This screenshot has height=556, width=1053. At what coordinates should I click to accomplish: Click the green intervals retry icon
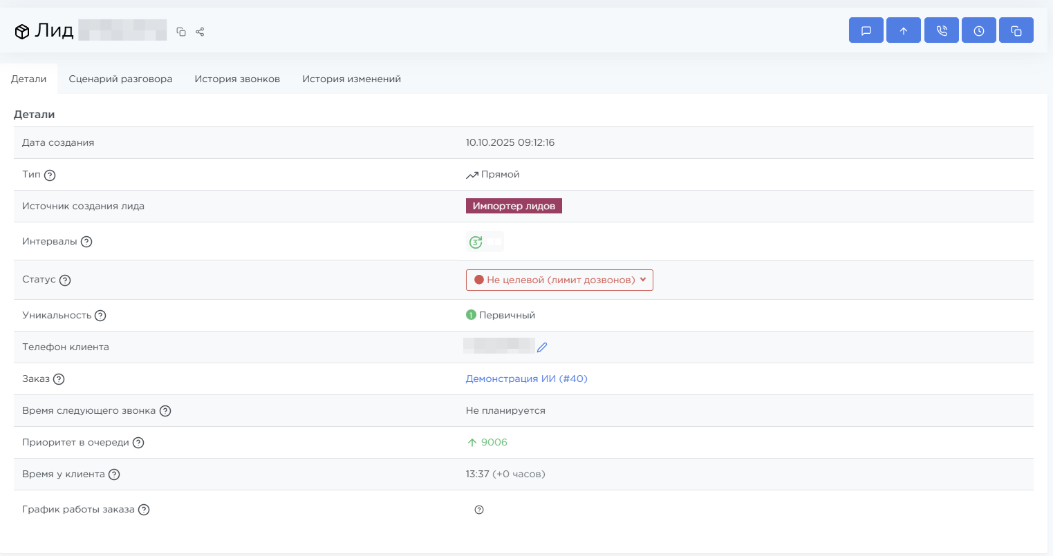pyautogui.click(x=476, y=242)
